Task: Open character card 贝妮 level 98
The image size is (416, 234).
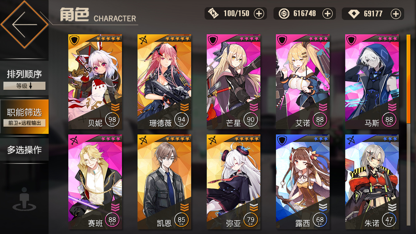Action: pyautogui.click(x=95, y=82)
